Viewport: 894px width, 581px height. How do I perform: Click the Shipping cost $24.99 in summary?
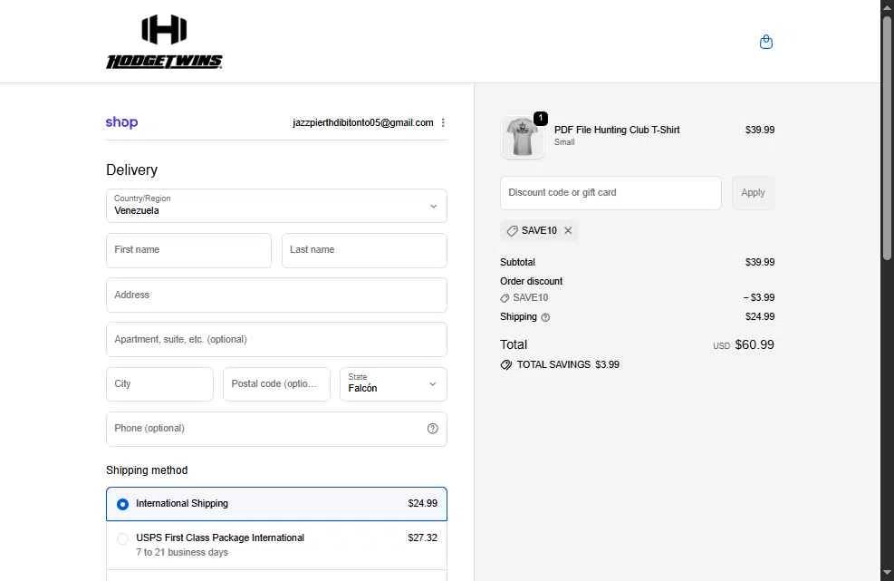point(760,316)
